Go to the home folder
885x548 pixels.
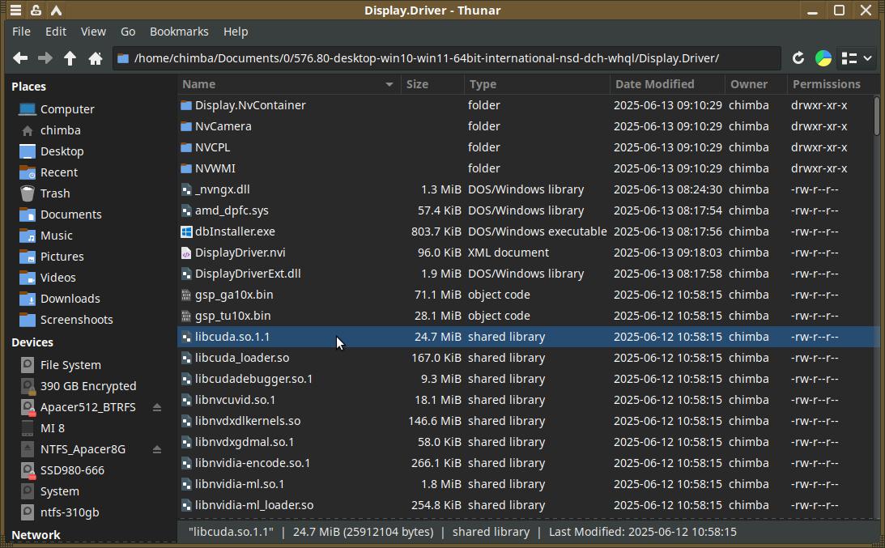coord(96,58)
